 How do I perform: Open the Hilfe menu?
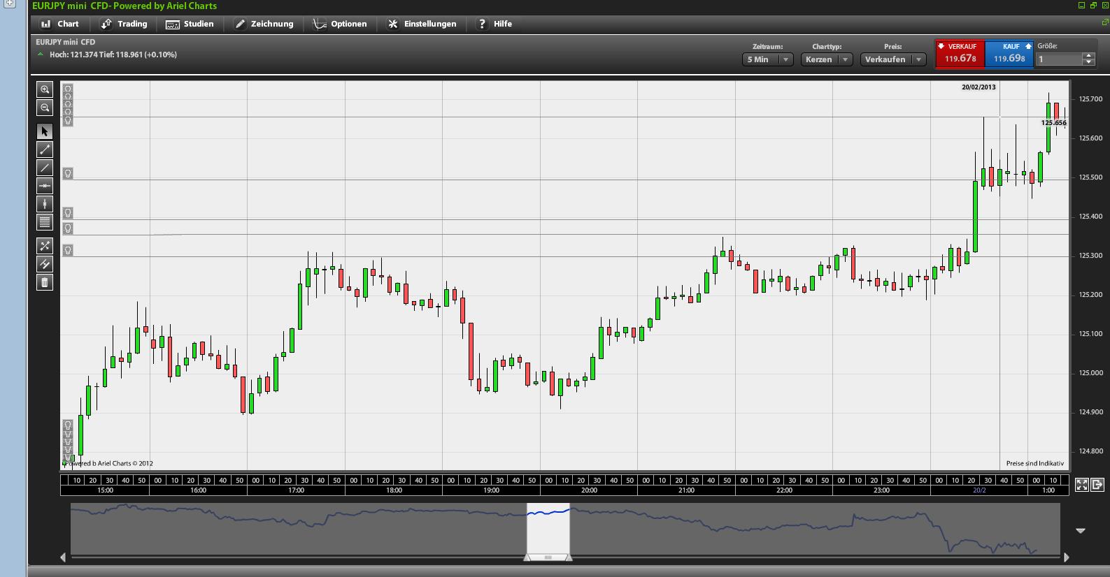(x=494, y=24)
